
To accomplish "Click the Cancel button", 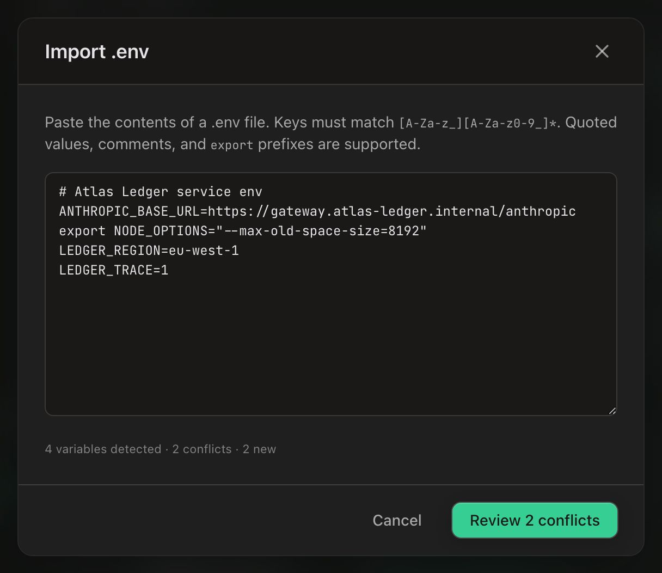I will coord(397,520).
